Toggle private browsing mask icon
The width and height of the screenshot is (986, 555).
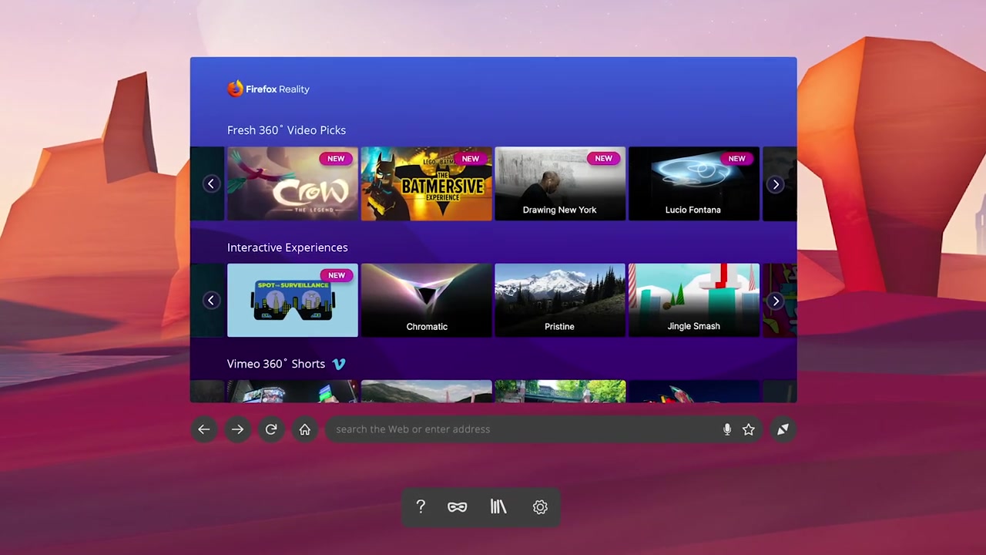point(458,506)
